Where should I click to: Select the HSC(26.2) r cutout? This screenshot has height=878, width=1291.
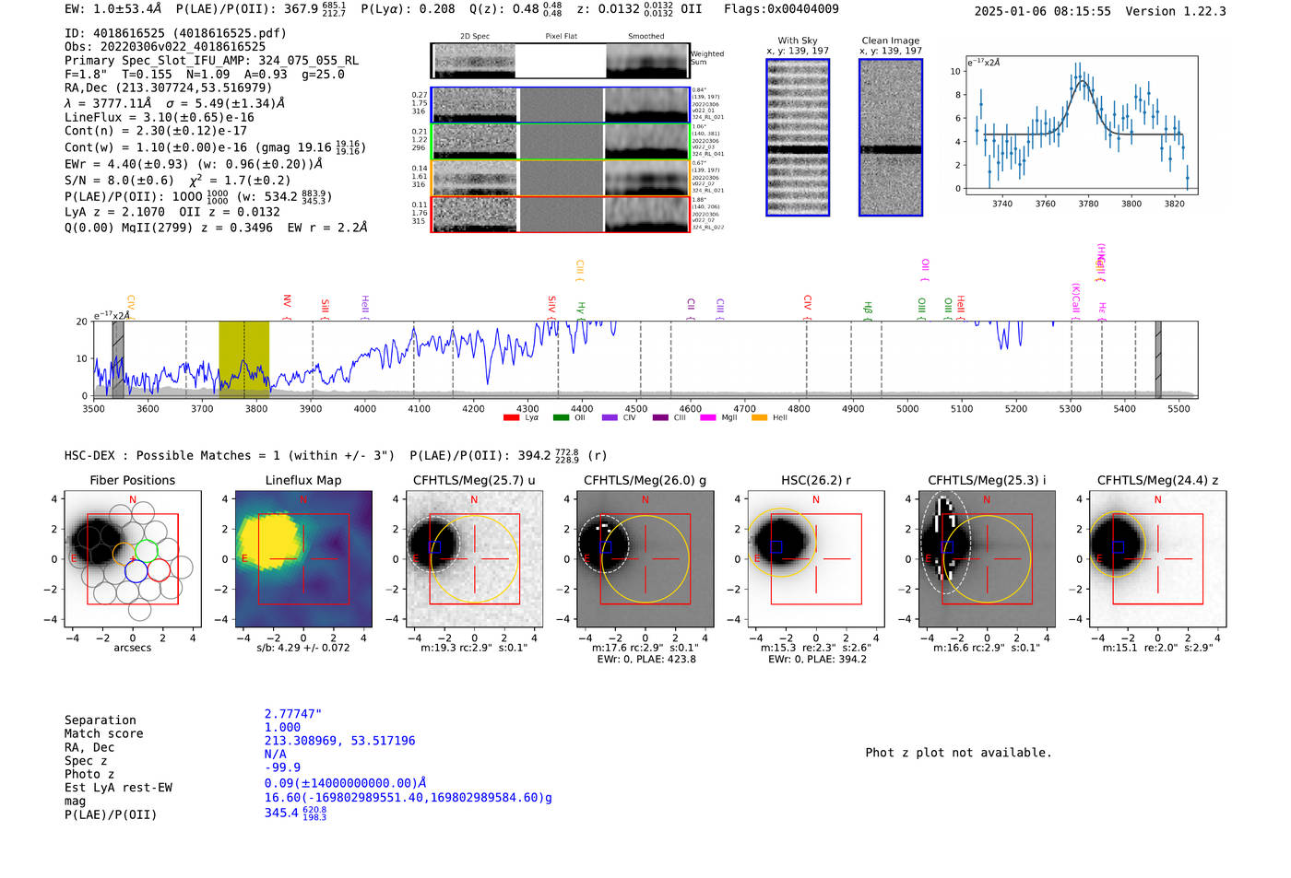[x=815, y=559]
